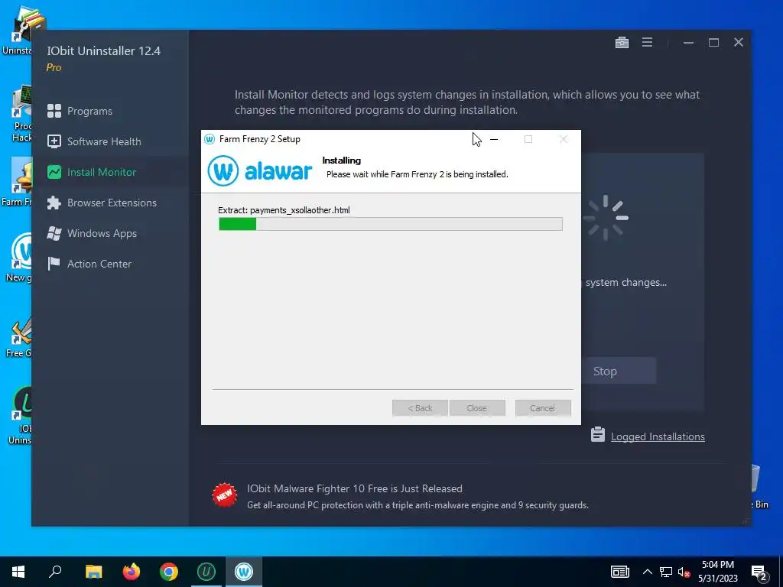
Task: Click 'IObit Uninstaller 12.4' title text
Action: click(x=104, y=50)
